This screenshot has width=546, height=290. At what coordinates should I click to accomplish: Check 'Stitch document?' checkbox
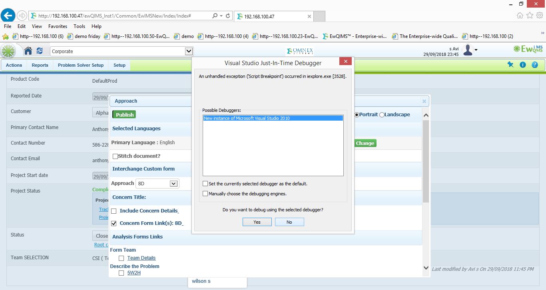(115, 156)
